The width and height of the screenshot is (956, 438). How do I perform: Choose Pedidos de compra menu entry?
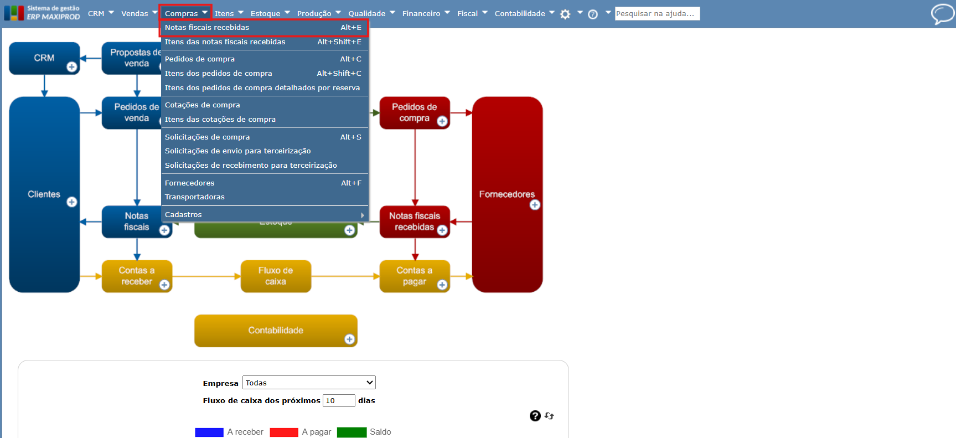point(265,59)
